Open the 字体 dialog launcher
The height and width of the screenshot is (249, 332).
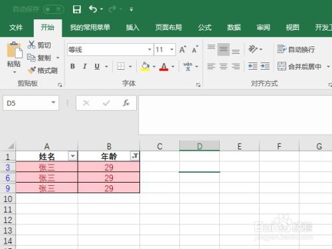click(199, 85)
